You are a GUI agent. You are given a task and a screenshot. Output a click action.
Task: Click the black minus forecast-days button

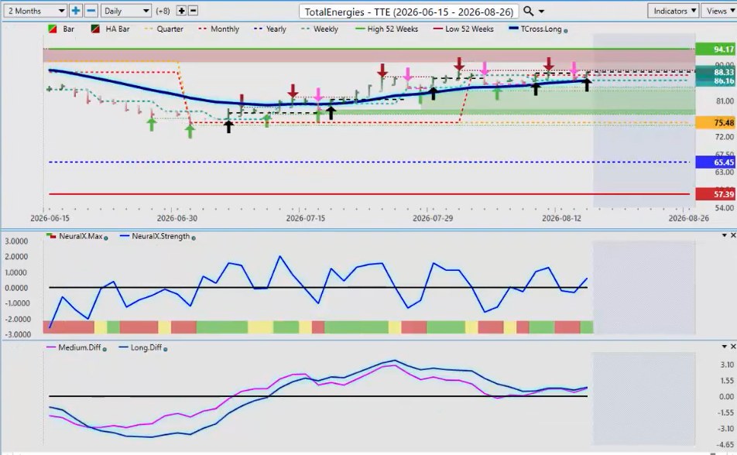click(193, 11)
